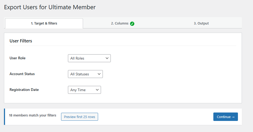Image resolution: width=253 pixels, height=132 pixels.
Task: Select the Registration Date label
Action: (x=24, y=90)
